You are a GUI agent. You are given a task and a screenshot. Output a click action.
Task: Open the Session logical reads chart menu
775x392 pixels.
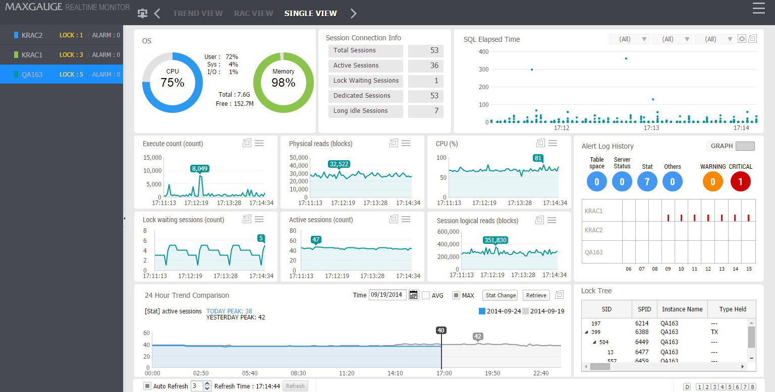(x=551, y=220)
